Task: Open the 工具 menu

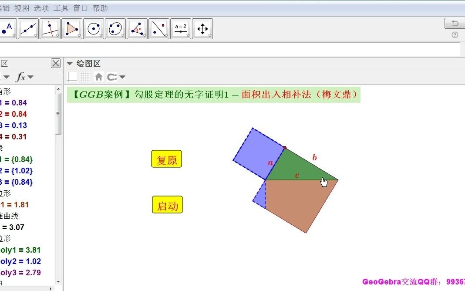Action: (60, 8)
